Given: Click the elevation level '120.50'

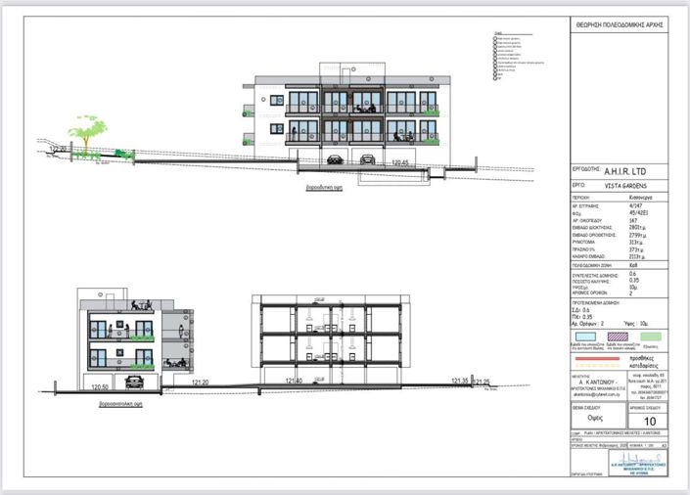Looking at the screenshot, I should 100,387.
